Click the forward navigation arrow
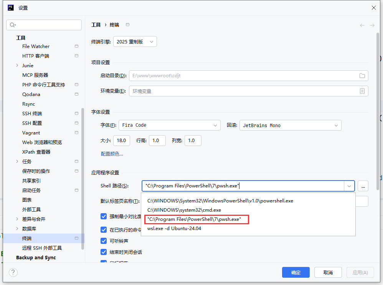Screen dimensions: 383x285 (372, 25)
